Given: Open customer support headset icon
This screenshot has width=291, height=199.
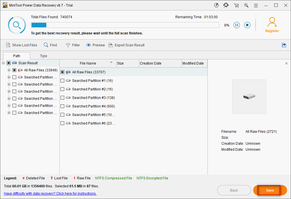Looking at the screenshot, I should pos(226,5).
